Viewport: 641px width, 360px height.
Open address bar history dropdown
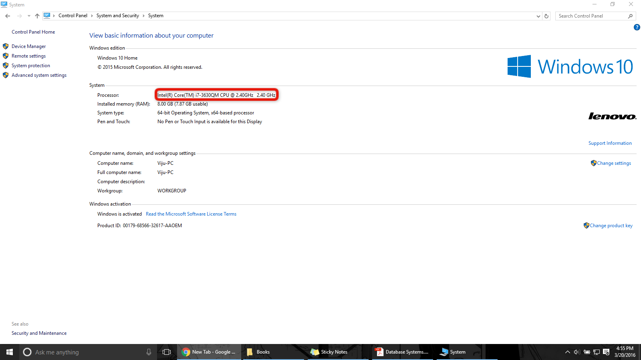click(x=538, y=16)
